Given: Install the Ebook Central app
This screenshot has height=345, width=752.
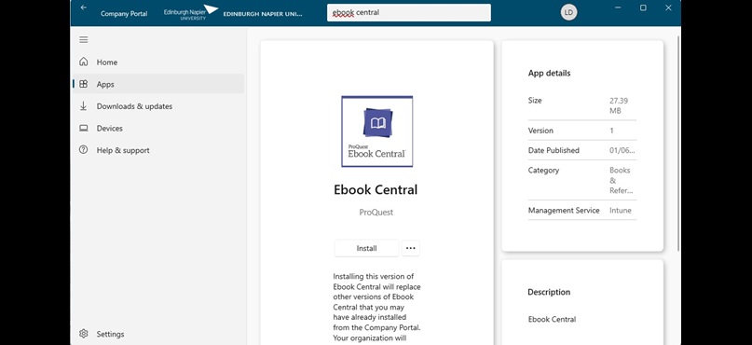Looking at the screenshot, I should (x=366, y=248).
